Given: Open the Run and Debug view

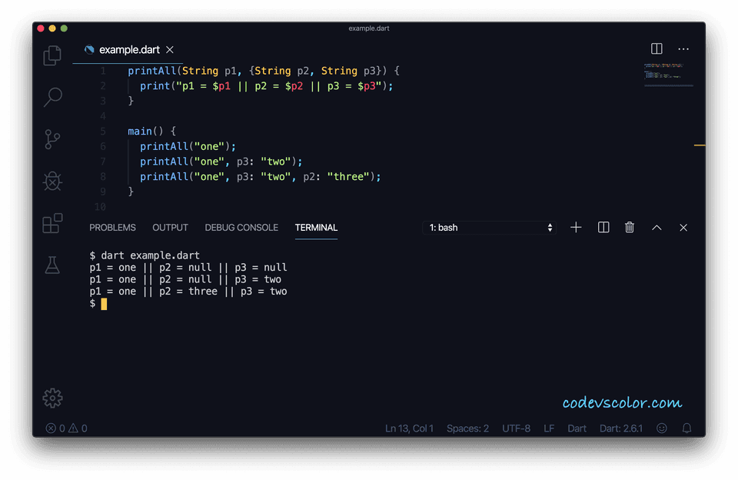Looking at the screenshot, I should pyautogui.click(x=52, y=181).
